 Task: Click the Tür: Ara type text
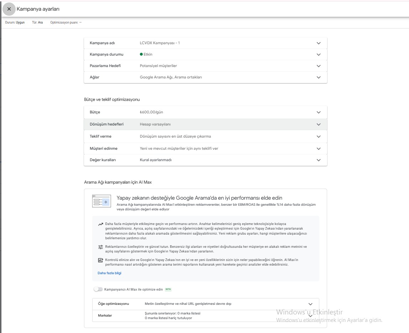tap(37, 22)
